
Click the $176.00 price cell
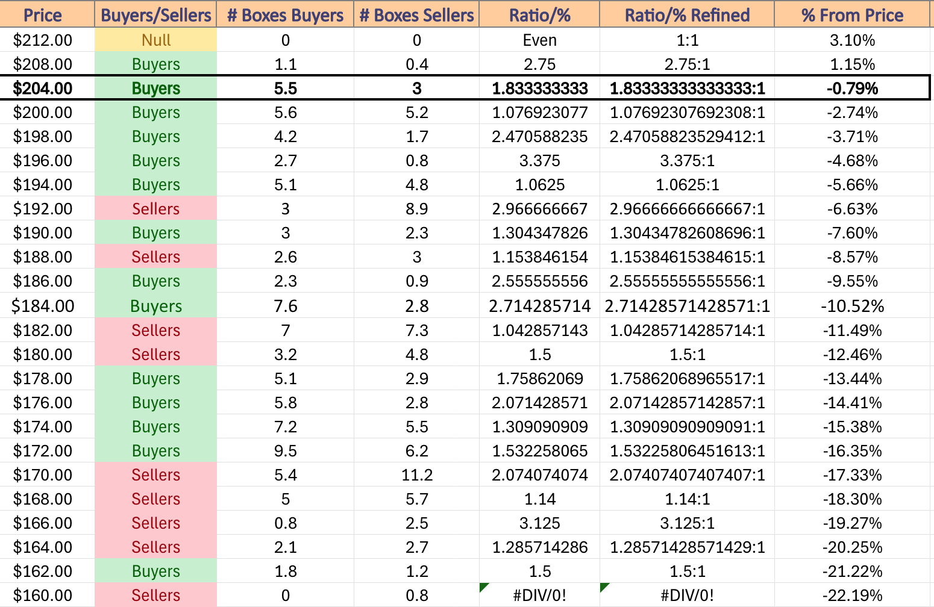click(x=47, y=402)
